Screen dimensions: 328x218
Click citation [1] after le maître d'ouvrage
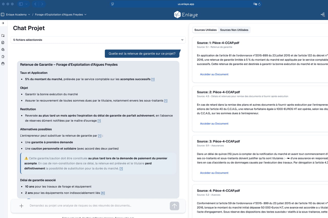[x=99, y=120]
